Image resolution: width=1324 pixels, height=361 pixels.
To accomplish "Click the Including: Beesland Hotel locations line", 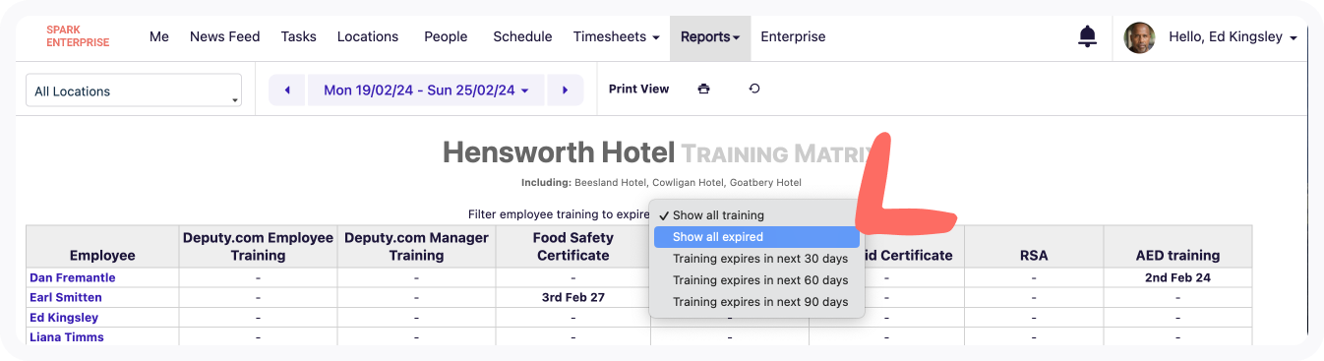I will tap(661, 183).
